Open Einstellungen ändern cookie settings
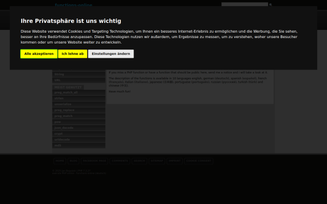327x204 pixels. (111, 54)
